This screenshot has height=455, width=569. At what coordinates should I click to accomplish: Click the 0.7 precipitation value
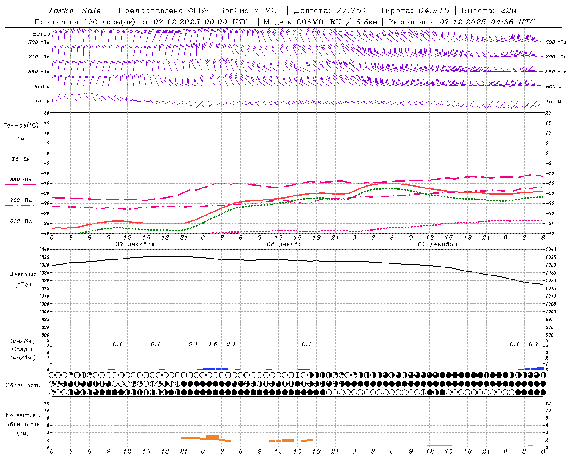click(x=533, y=344)
